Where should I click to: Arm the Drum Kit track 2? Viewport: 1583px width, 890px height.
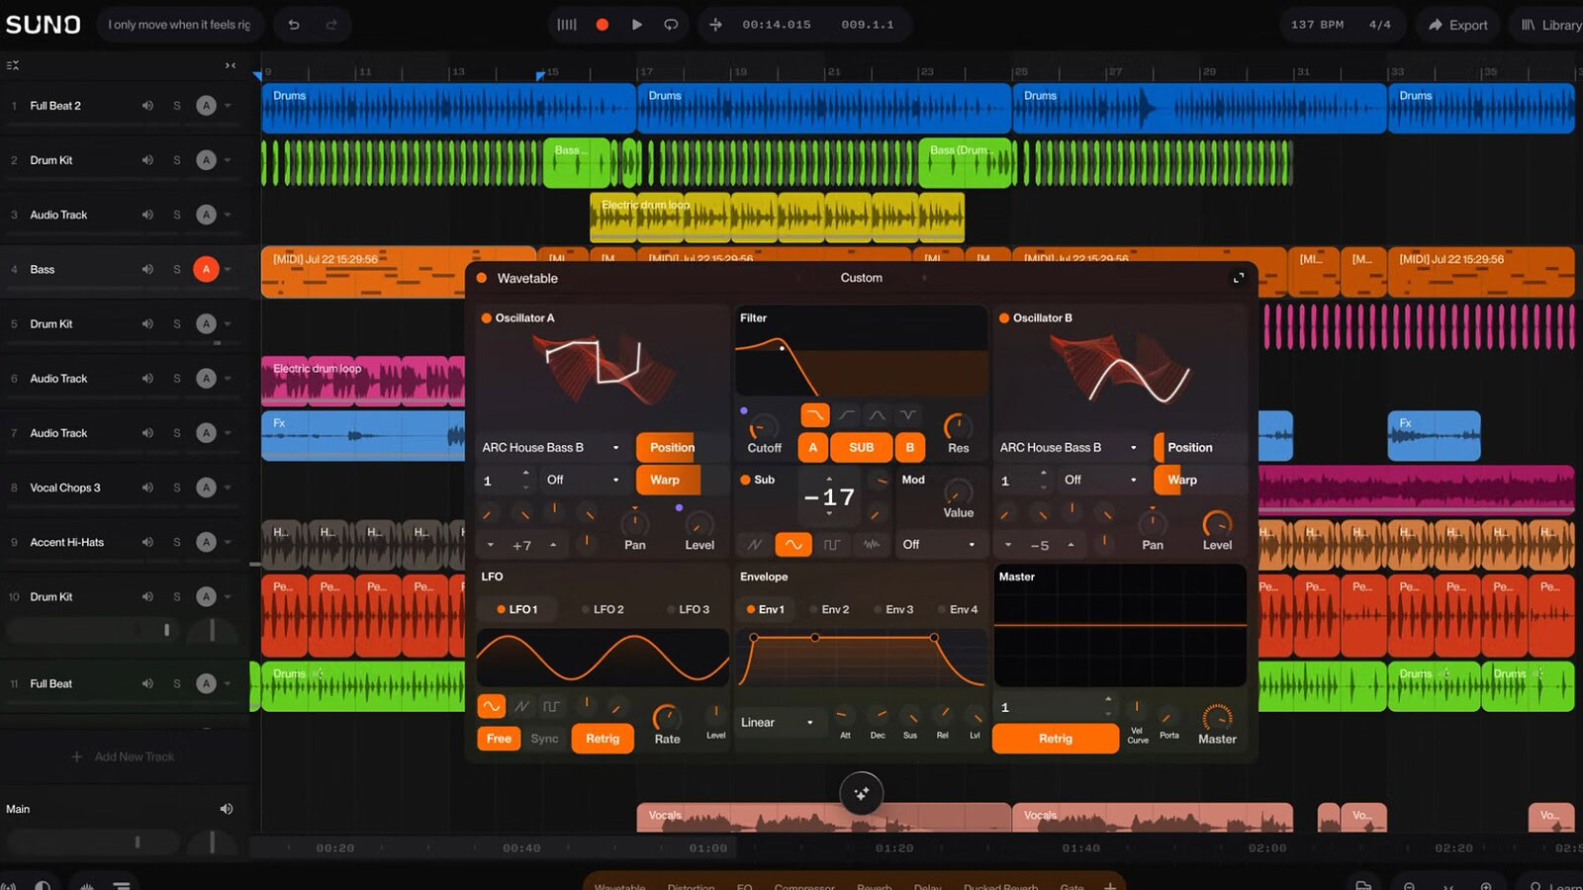[x=206, y=160]
